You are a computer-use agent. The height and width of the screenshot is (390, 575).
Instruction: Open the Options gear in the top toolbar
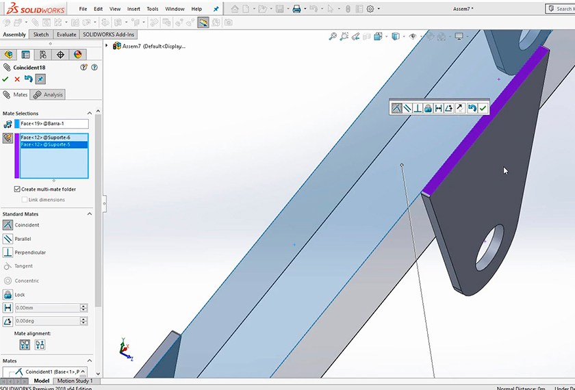pyautogui.click(x=370, y=9)
